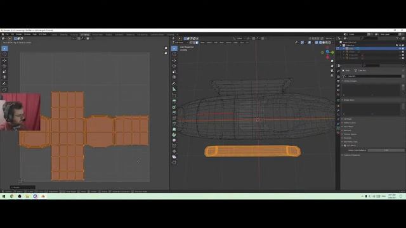The width and height of the screenshot is (406, 228).
Task: Select the Knife tool
Action: [x=174, y=124]
